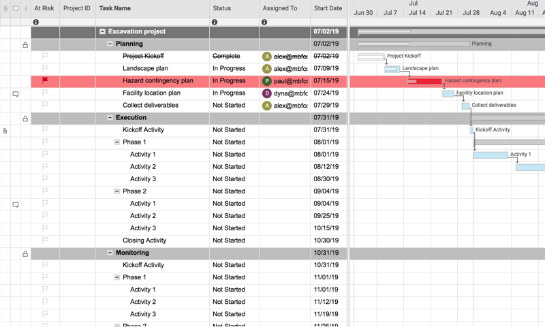This screenshot has height=327, width=545.
Task: Select the 'Closing Activity' task name cell
Action: [x=152, y=240]
